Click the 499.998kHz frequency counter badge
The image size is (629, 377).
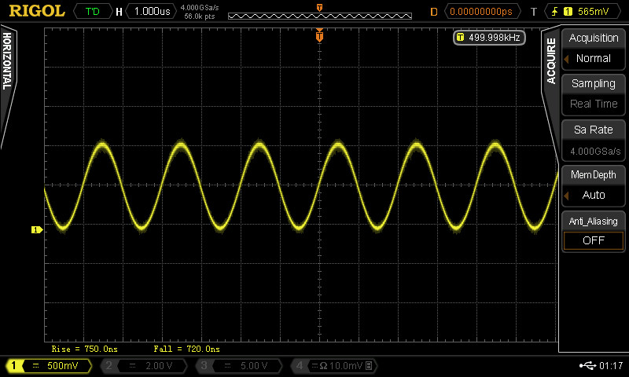click(x=489, y=38)
